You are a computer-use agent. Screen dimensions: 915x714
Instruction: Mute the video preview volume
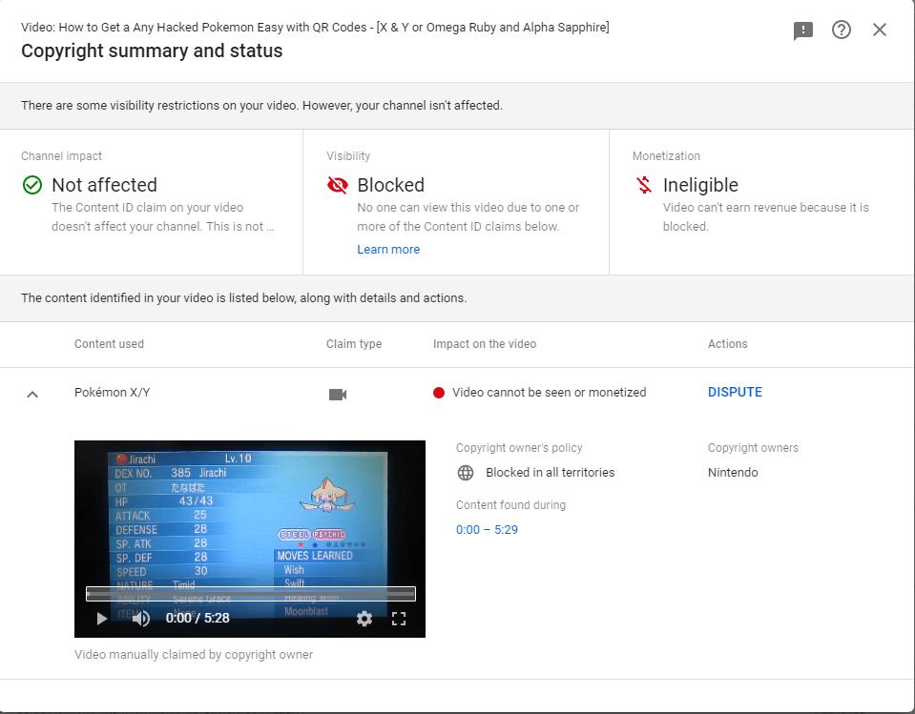coord(140,619)
